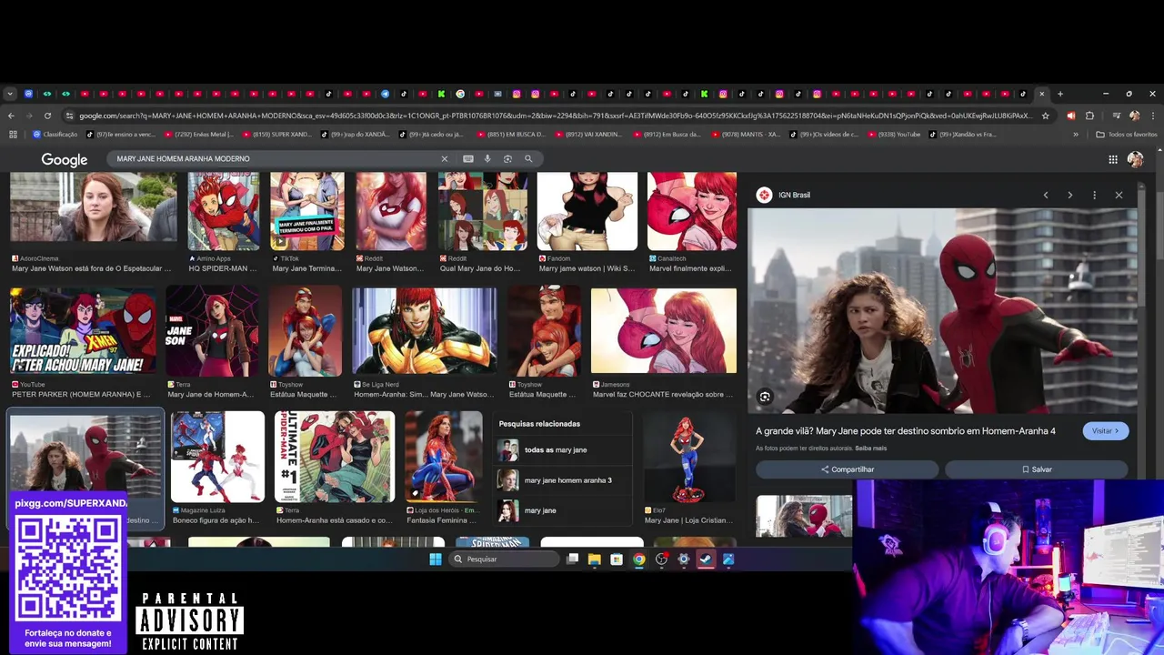Open more options in image preview panel
Image resolution: width=1164 pixels, height=655 pixels.
1094,195
